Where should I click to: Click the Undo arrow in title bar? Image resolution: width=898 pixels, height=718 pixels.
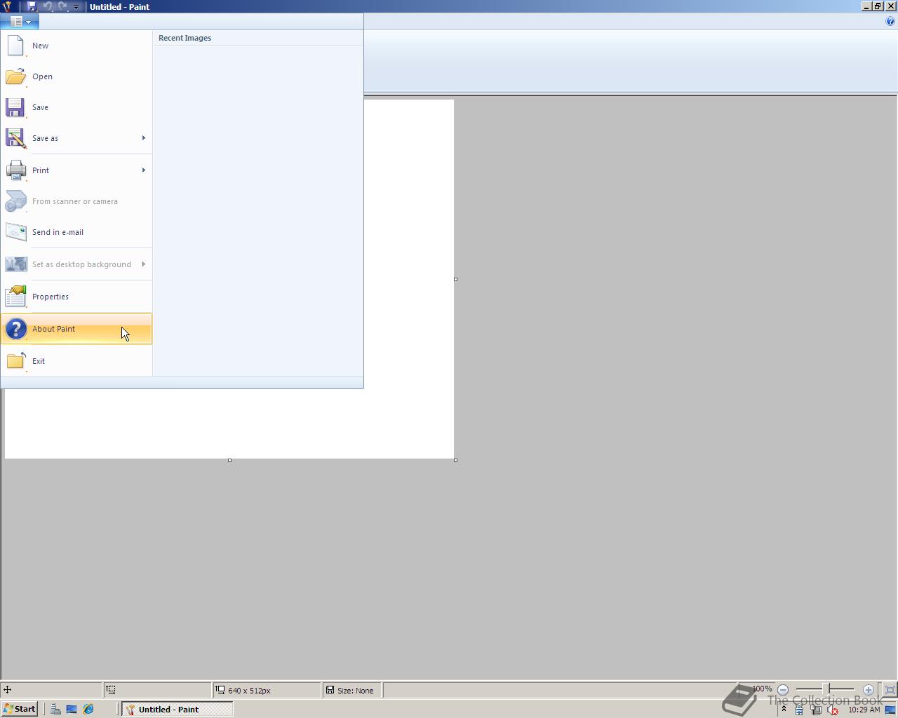tap(48, 6)
